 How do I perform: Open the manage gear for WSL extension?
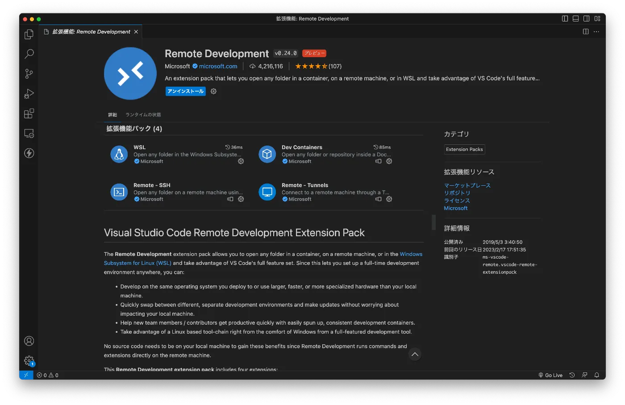click(x=241, y=161)
